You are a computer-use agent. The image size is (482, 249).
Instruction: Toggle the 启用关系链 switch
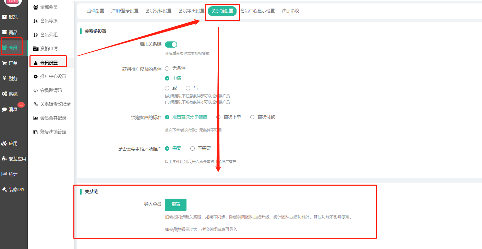coord(171,45)
